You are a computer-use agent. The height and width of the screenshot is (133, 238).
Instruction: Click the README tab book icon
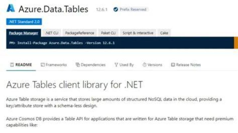point(12,65)
